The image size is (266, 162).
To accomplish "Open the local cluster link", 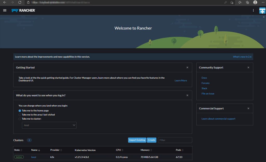I will click(34, 157).
